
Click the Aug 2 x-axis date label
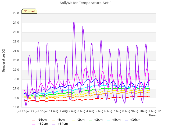66,111
